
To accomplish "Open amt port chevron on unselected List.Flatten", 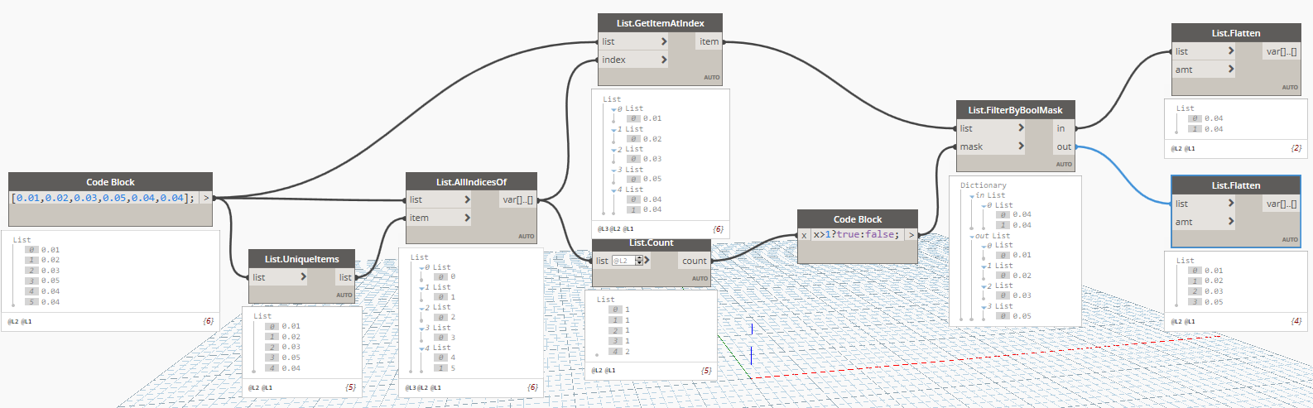I will (1231, 70).
